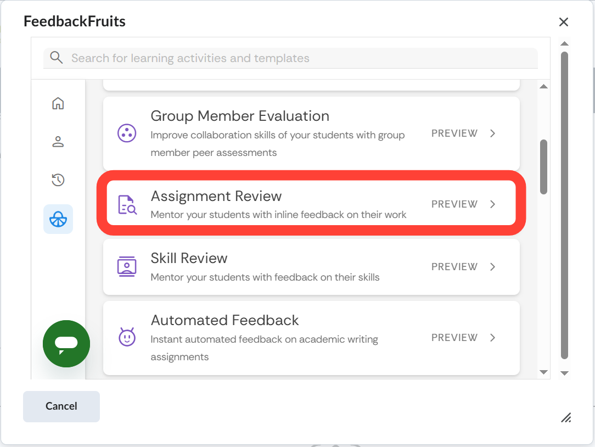Image resolution: width=595 pixels, height=447 pixels.
Task: Open the home icon in sidebar
Action: 58,103
